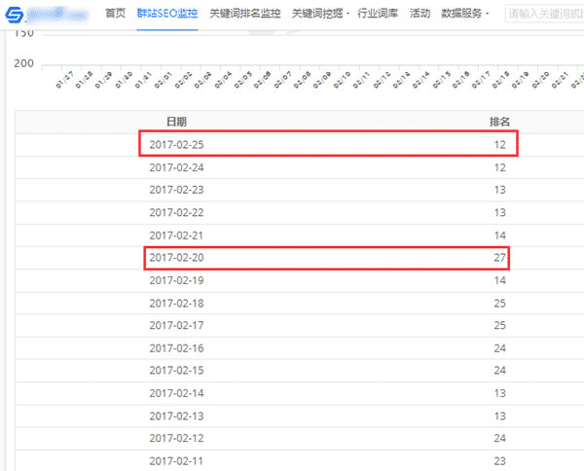Select the date 2017-02-17 cell

(176, 325)
